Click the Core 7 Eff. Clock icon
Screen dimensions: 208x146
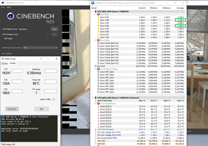tap(98, 92)
